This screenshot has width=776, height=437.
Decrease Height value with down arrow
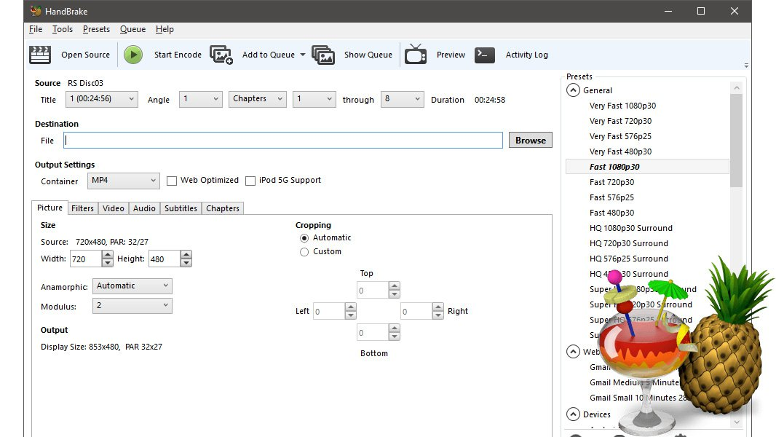coord(186,263)
